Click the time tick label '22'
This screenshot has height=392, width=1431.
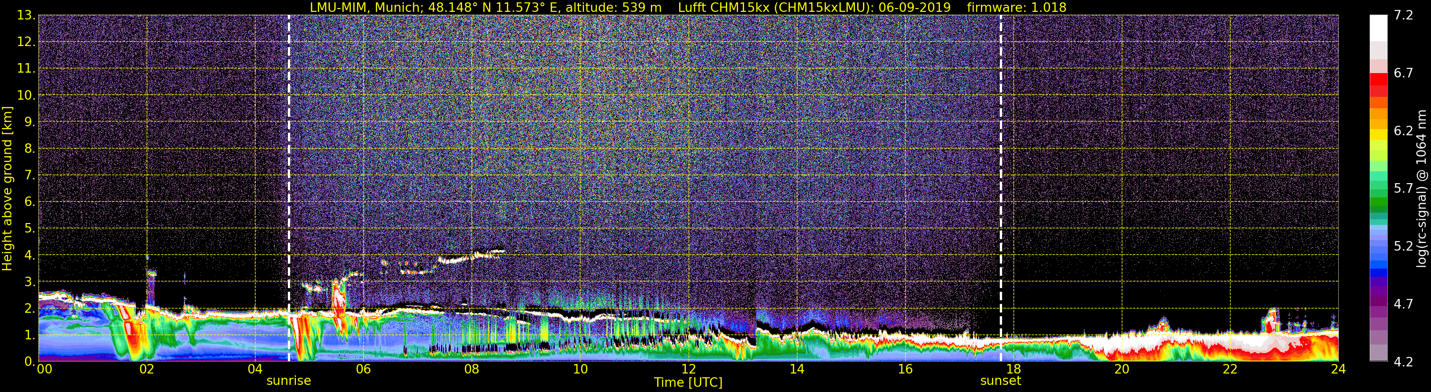1230,369
